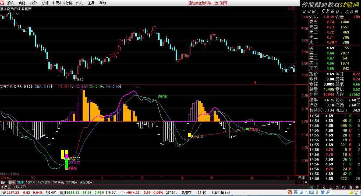Click the 另存为 button
This screenshot has width=361, height=196.
30,182
